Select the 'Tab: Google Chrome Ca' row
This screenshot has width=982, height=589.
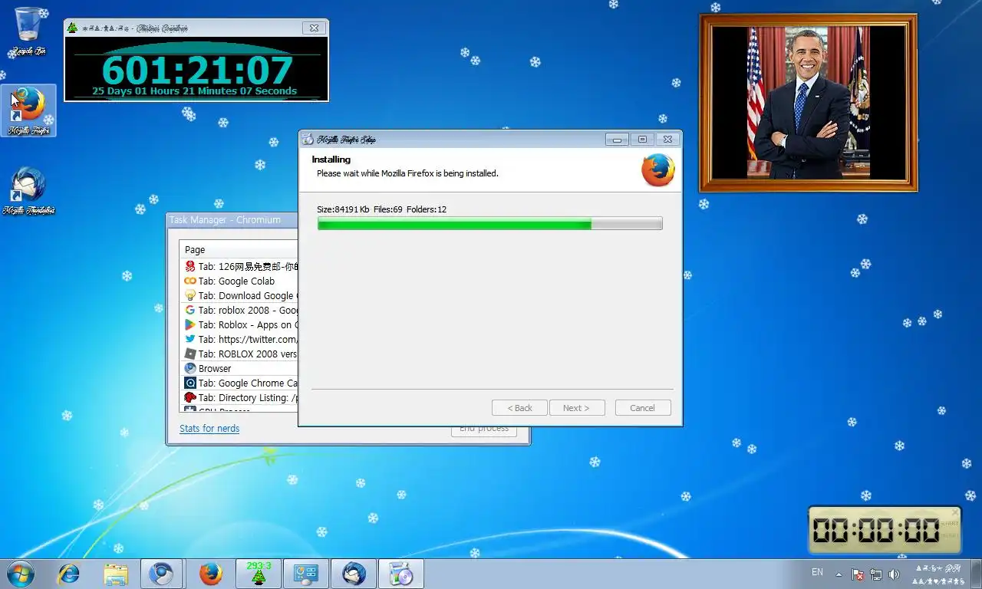tap(239, 383)
